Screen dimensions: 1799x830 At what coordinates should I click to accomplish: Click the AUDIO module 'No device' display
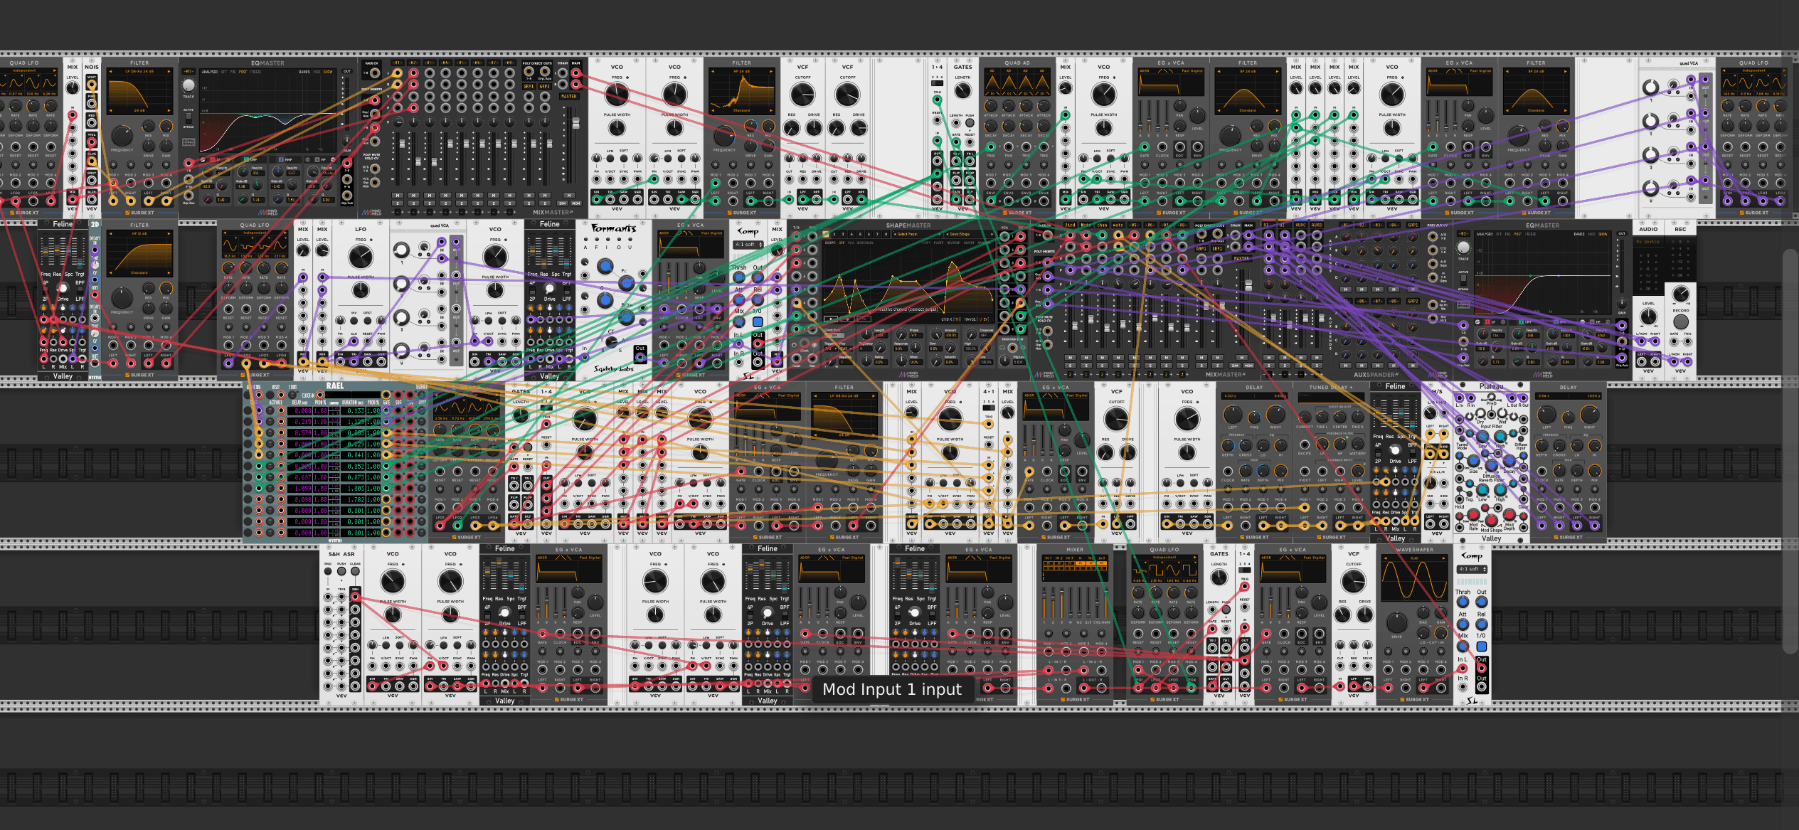point(1647,242)
